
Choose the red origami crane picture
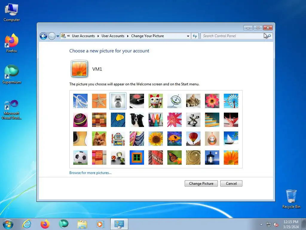[231, 120]
